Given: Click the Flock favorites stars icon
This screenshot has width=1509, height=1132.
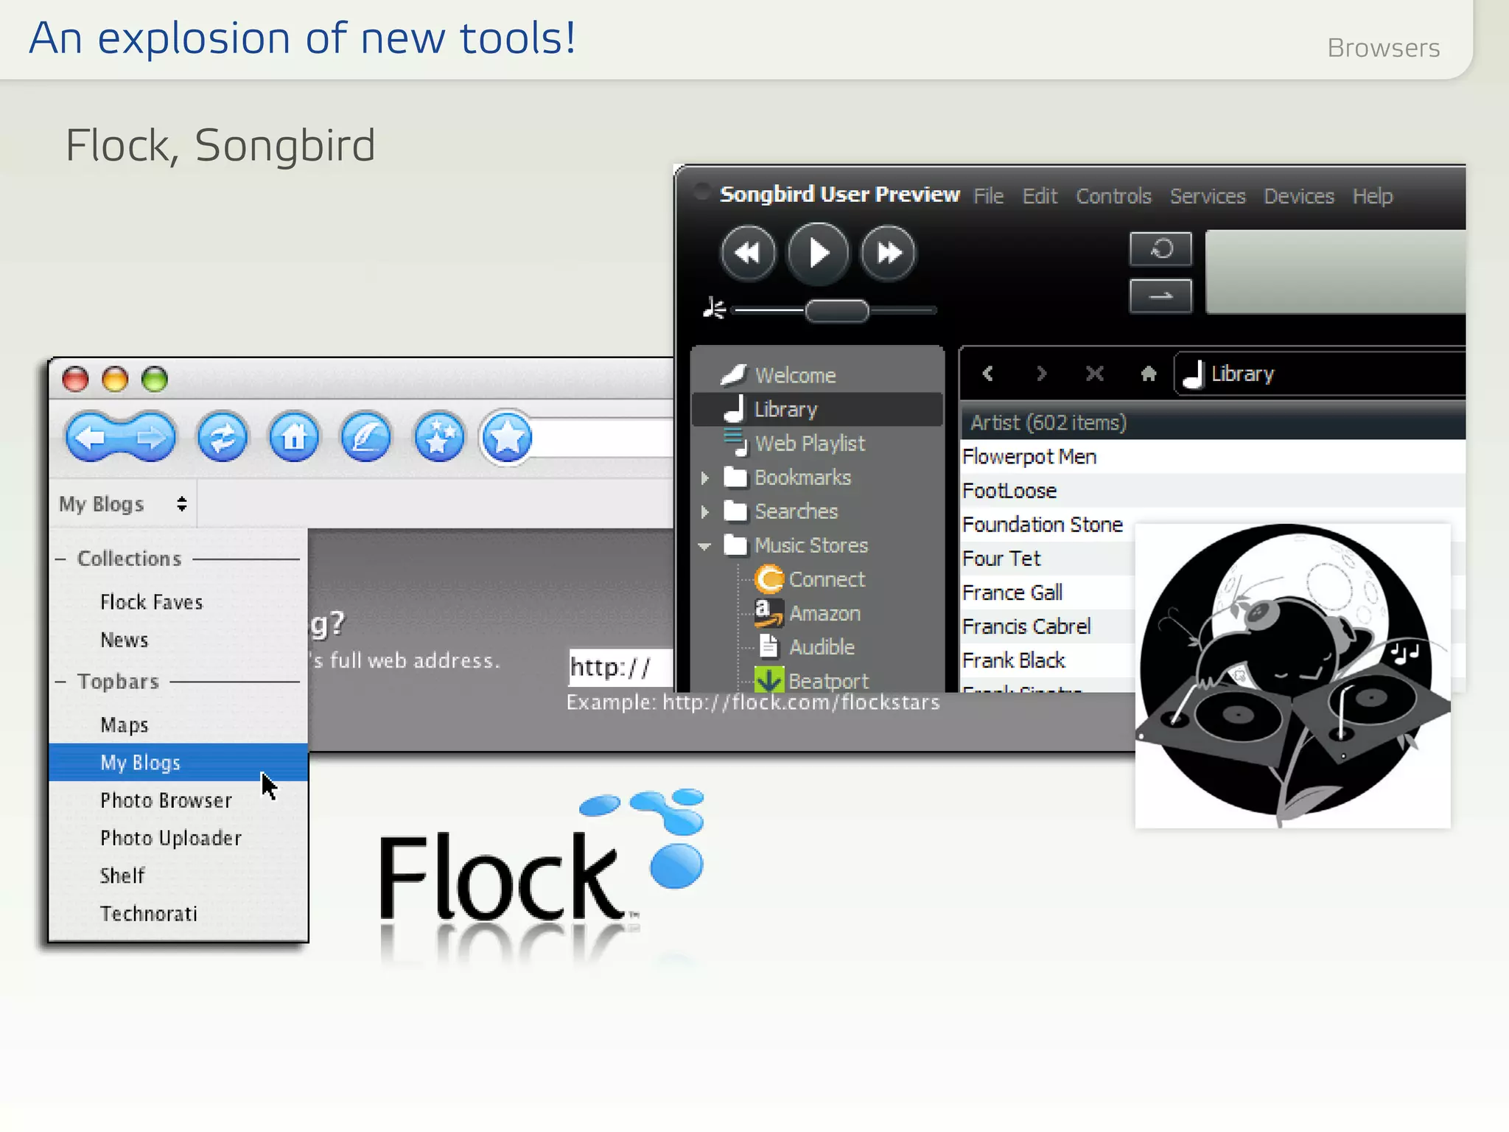Looking at the screenshot, I should coord(438,438).
